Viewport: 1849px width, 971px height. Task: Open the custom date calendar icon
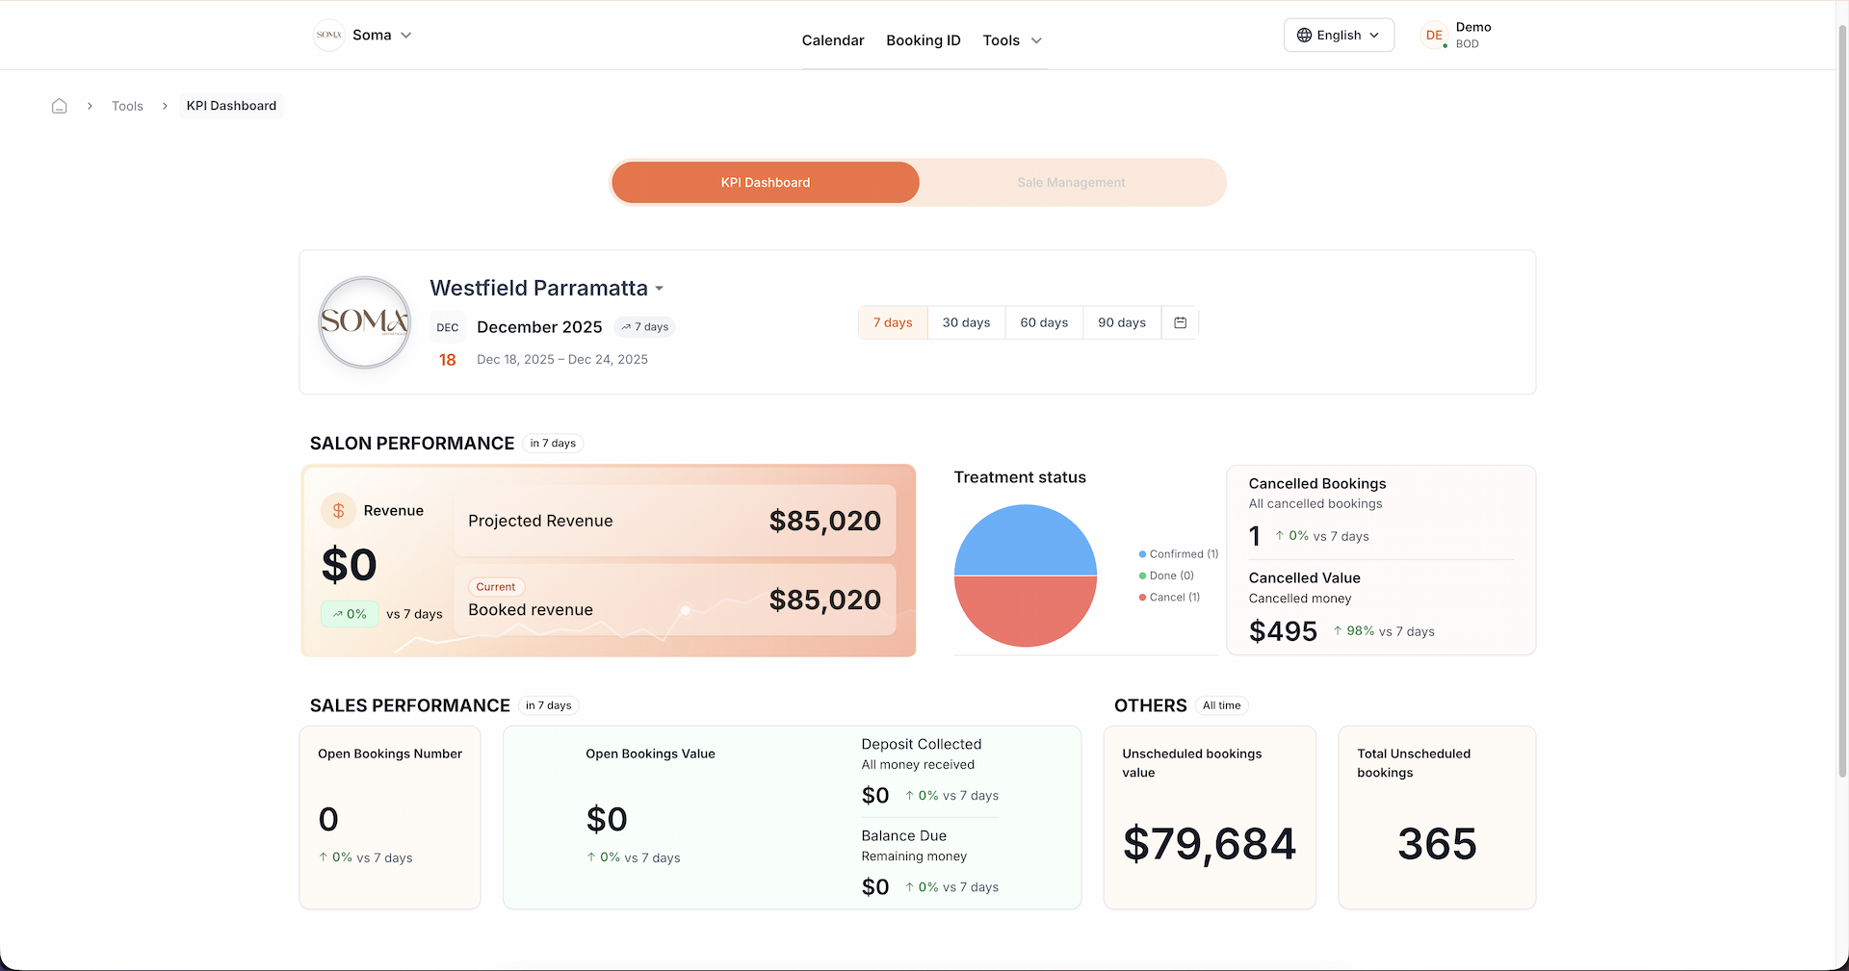point(1180,323)
